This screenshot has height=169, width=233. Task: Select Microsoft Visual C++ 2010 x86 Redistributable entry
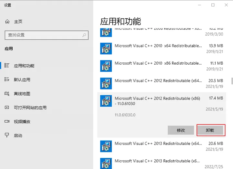tap(162, 66)
